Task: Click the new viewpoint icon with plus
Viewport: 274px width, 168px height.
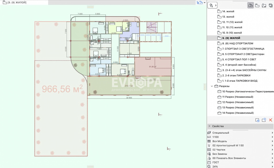Action: tap(264, 120)
